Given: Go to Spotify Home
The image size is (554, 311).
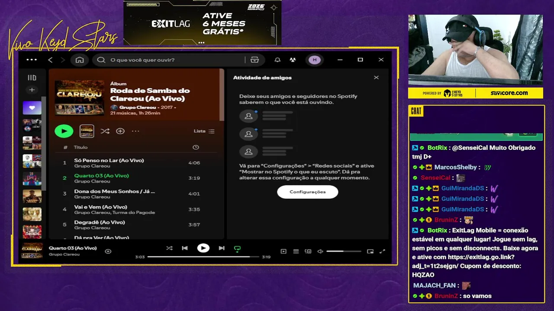Looking at the screenshot, I should point(80,60).
